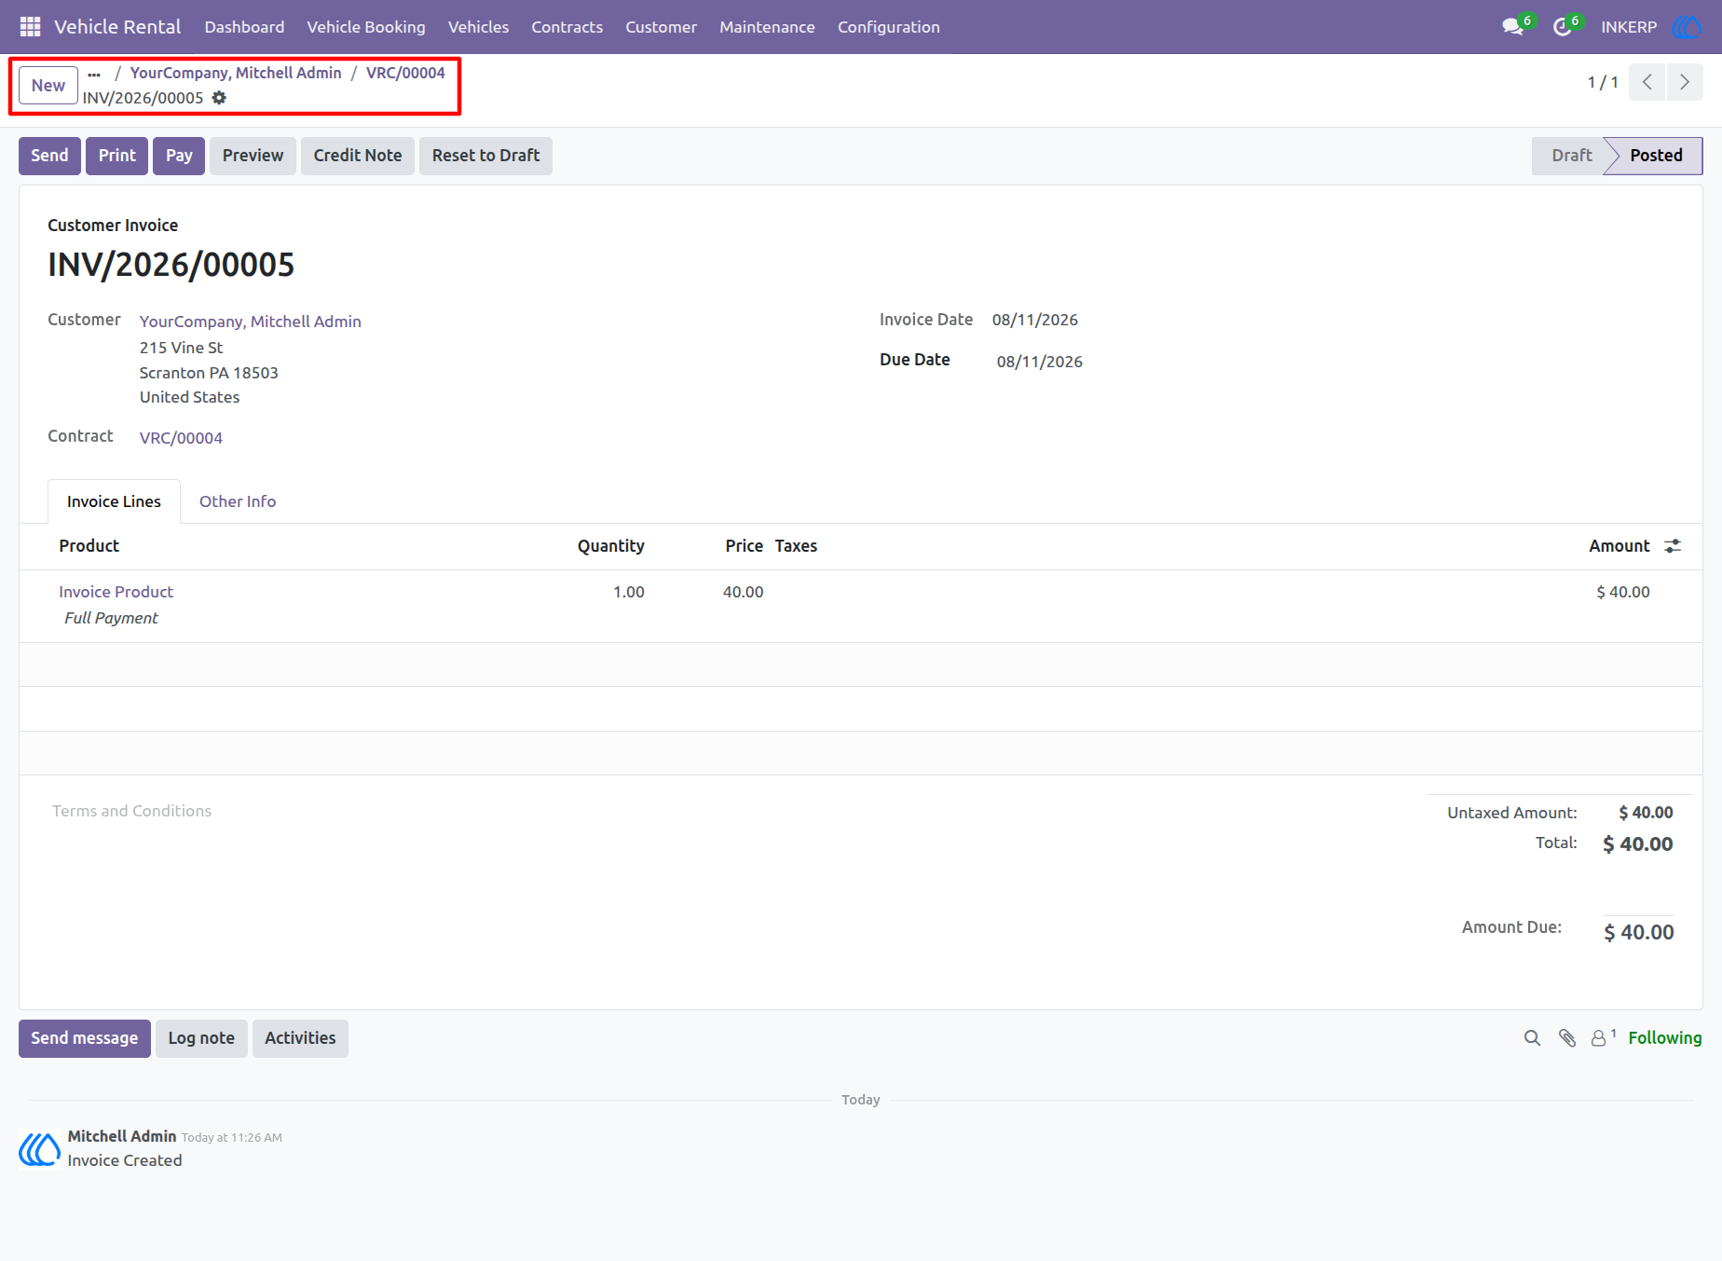This screenshot has height=1261, width=1722.
Task: Toggle the Following status
Action: 1664,1038
